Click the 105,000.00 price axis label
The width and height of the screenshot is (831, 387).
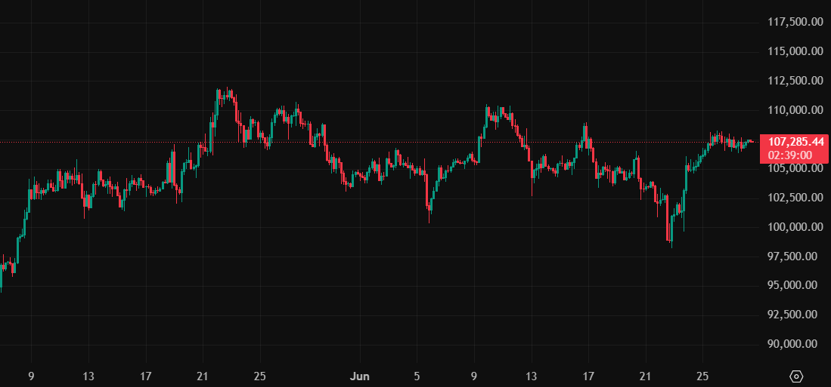pyautogui.click(x=795, y=168)
